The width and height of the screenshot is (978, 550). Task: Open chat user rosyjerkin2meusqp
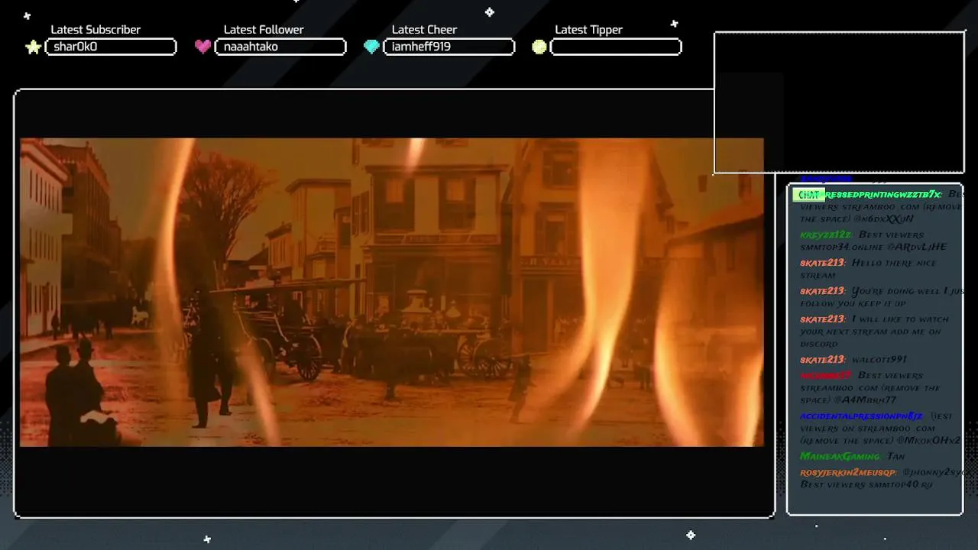pyautogui.click(x=847, y=473)
